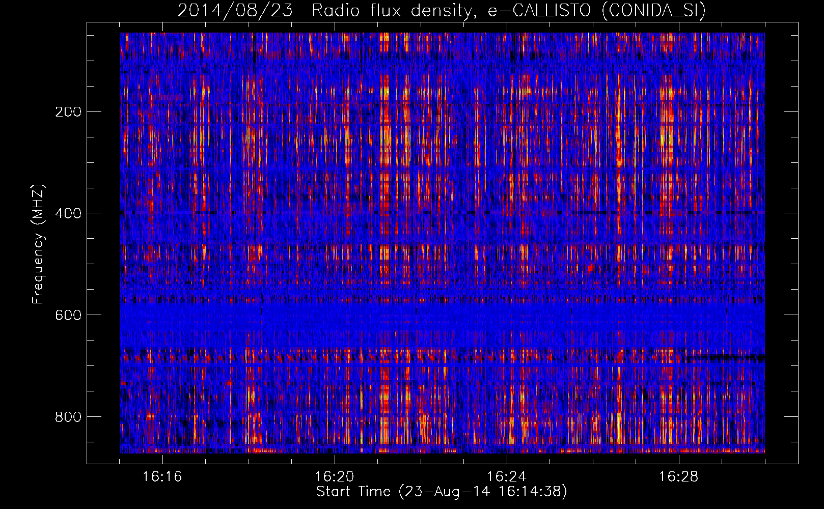
Task: Click the 16:28 time axis label
Action: [x=678, y=477]
